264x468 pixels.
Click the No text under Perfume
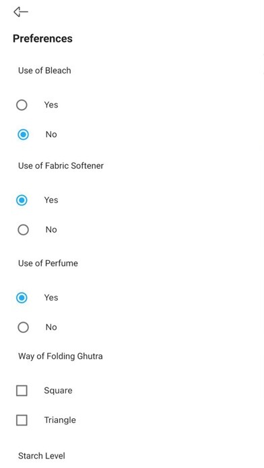pos(51,327)
